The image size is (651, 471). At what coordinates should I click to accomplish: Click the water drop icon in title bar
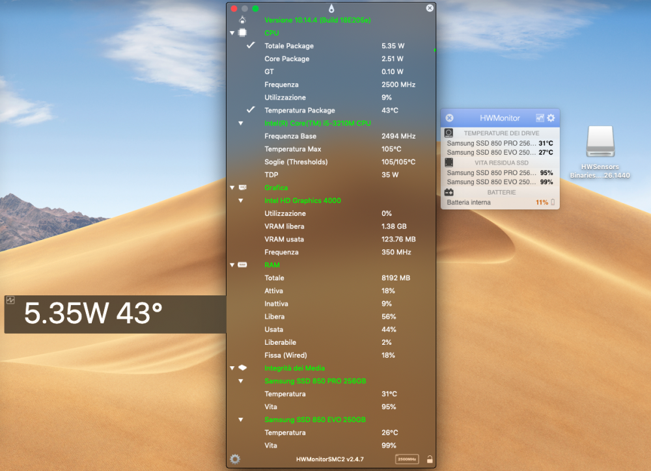pyautogui.click(x=331, y=8)
